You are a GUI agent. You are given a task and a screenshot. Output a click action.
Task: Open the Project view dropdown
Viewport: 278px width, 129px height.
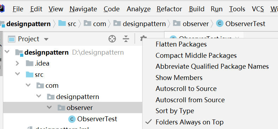pos(46,39)
